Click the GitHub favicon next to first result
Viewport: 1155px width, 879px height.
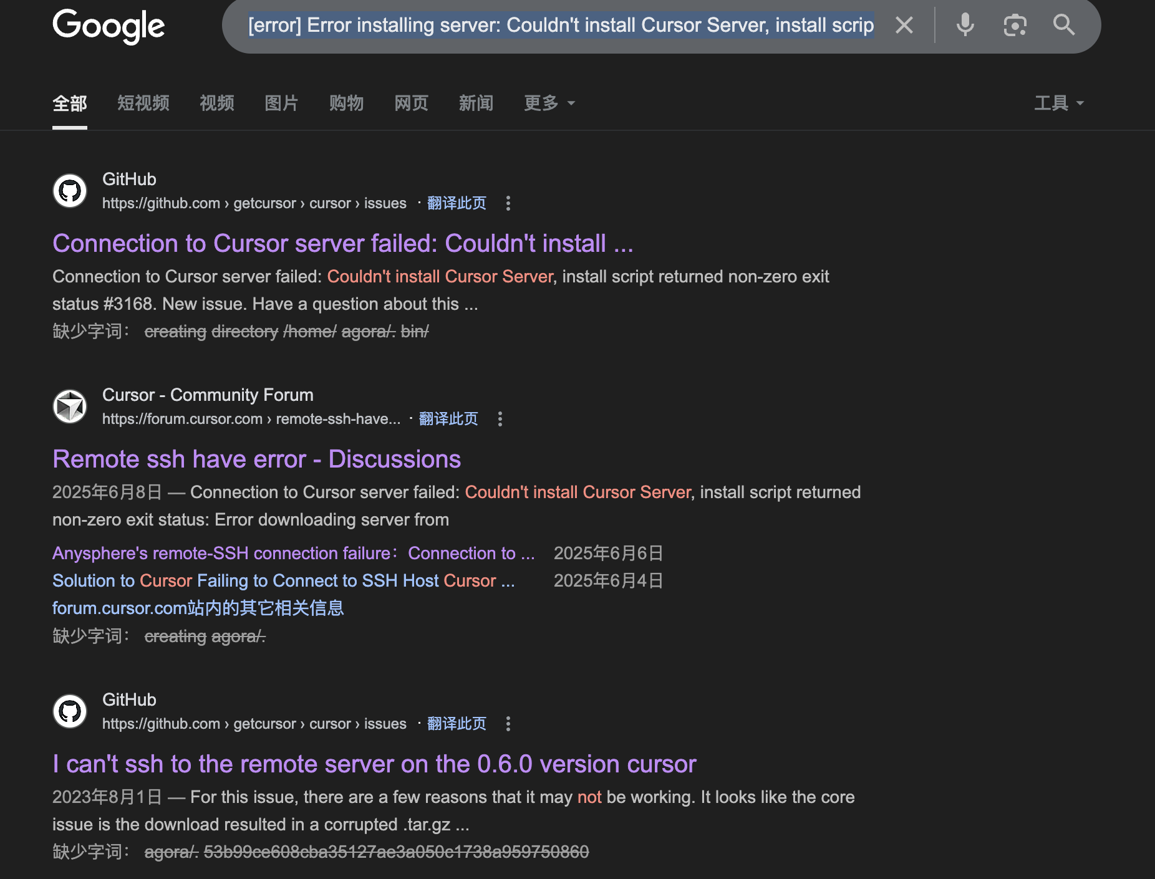69,190
